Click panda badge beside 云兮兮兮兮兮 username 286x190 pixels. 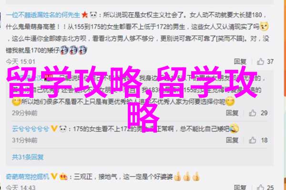[63, 129]
